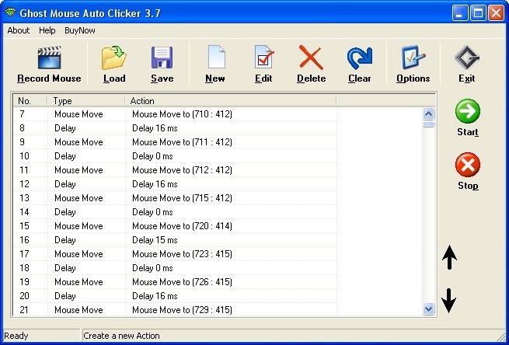Create a New action
This screenshot has width=509, height=345.
[x=215, y=64]
